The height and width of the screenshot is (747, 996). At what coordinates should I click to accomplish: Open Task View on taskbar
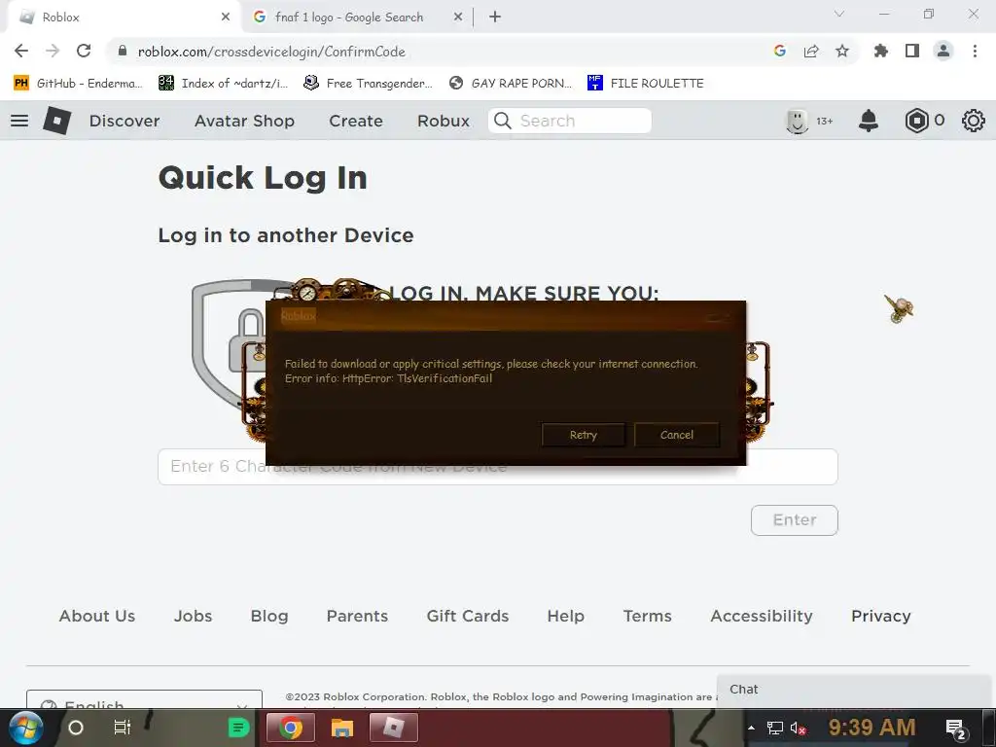tap(122, 728)
